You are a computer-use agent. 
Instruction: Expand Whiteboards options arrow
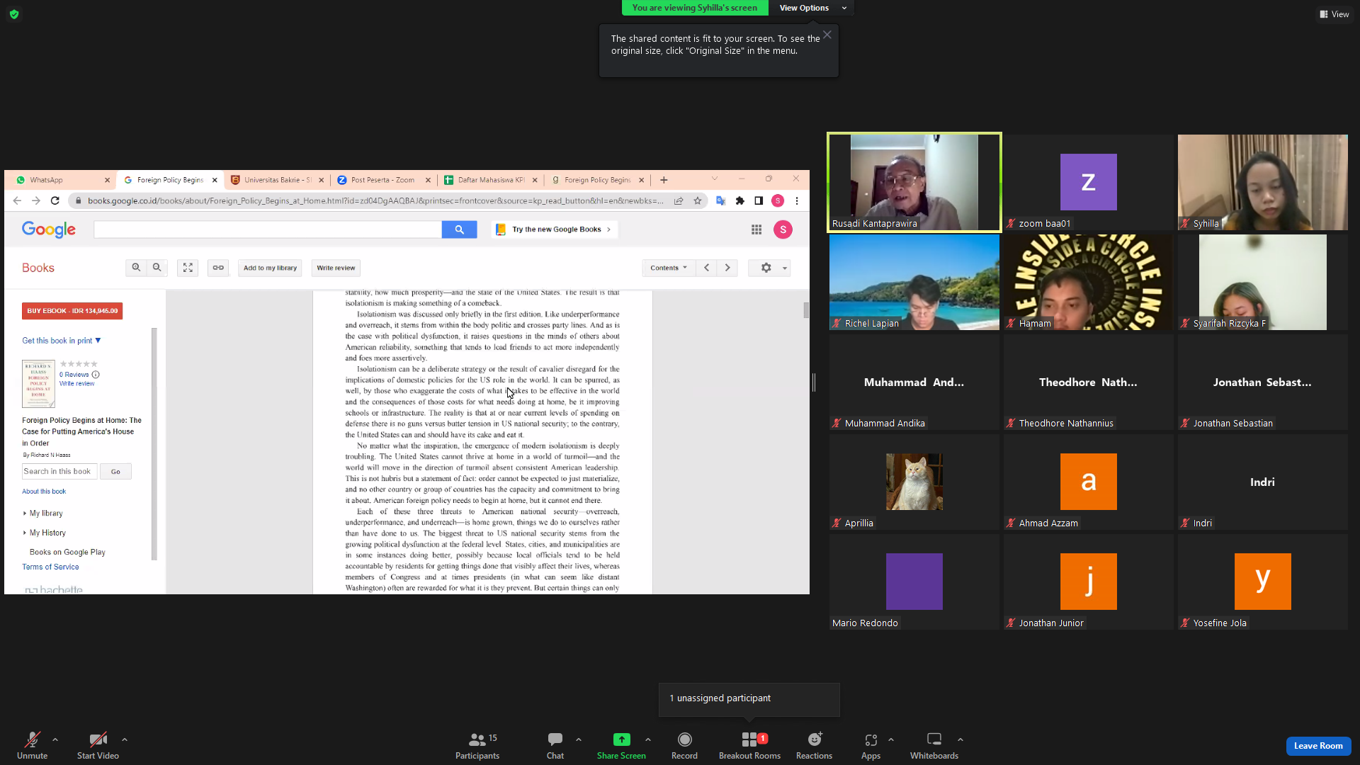point(960,739)
